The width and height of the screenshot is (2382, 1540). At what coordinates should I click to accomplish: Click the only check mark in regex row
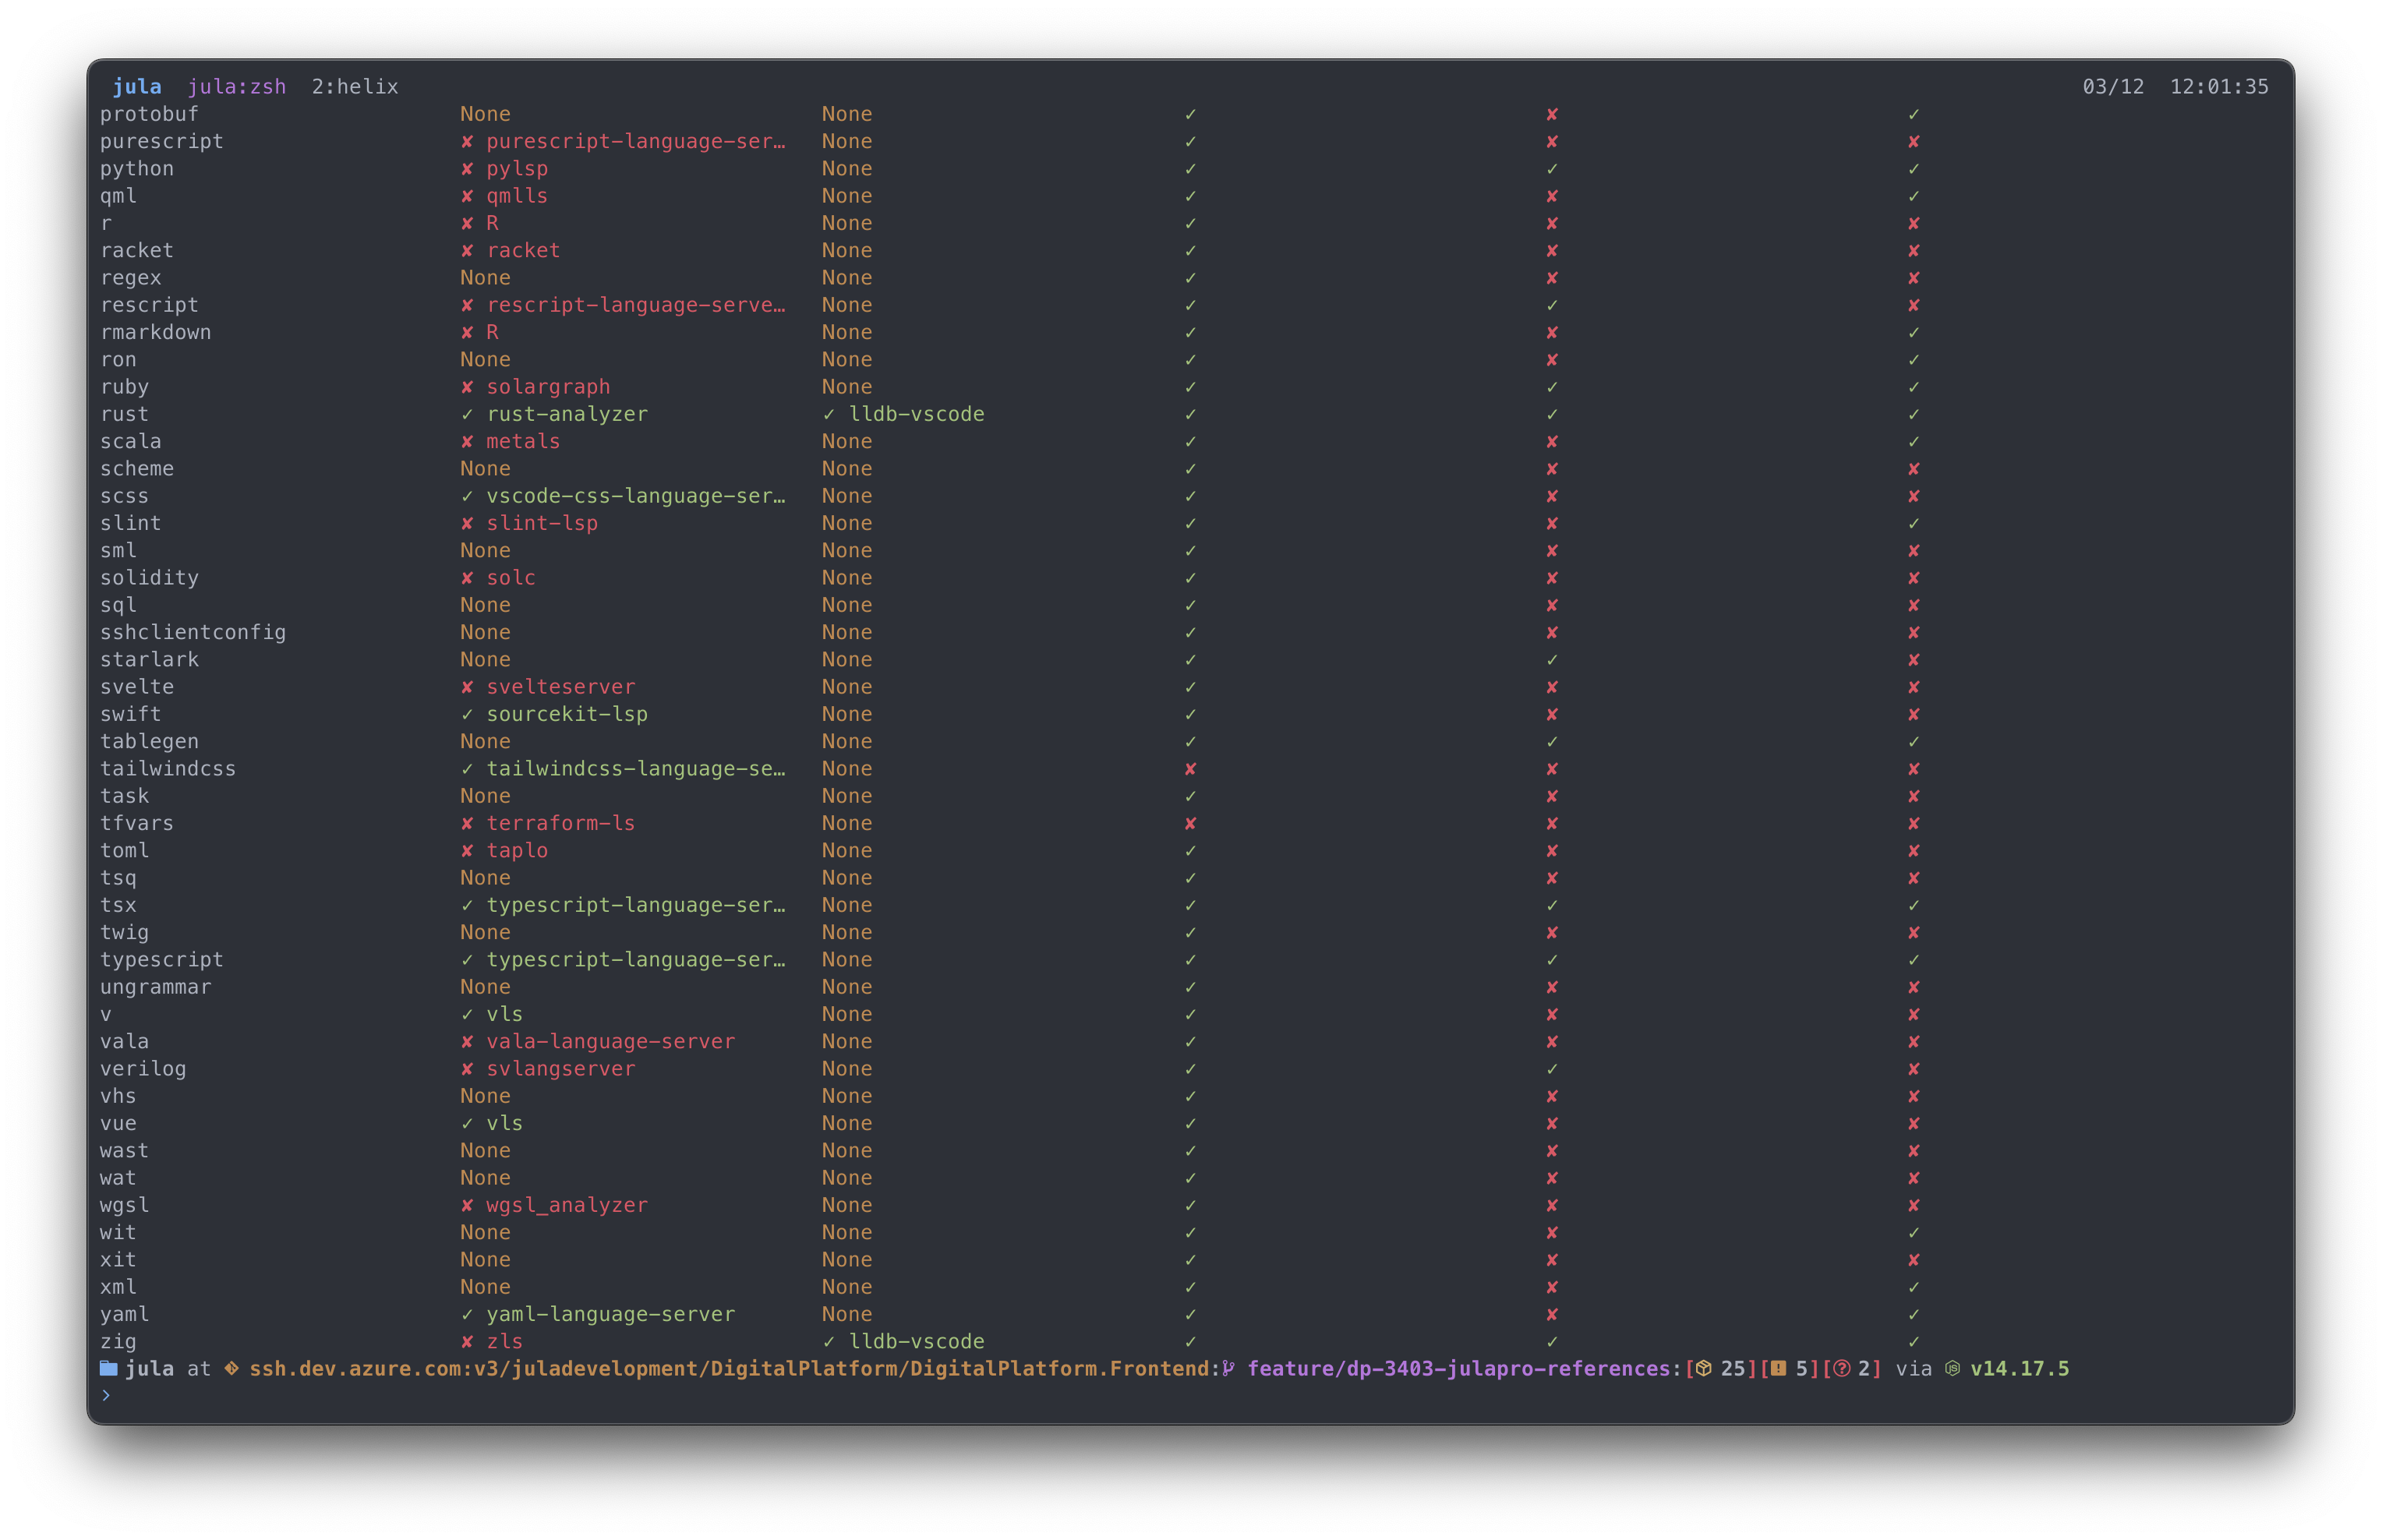click(1190, 278)
